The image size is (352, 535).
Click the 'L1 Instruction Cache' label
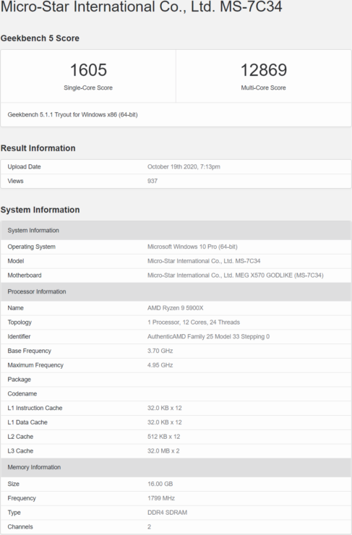[x=35, y=408]
